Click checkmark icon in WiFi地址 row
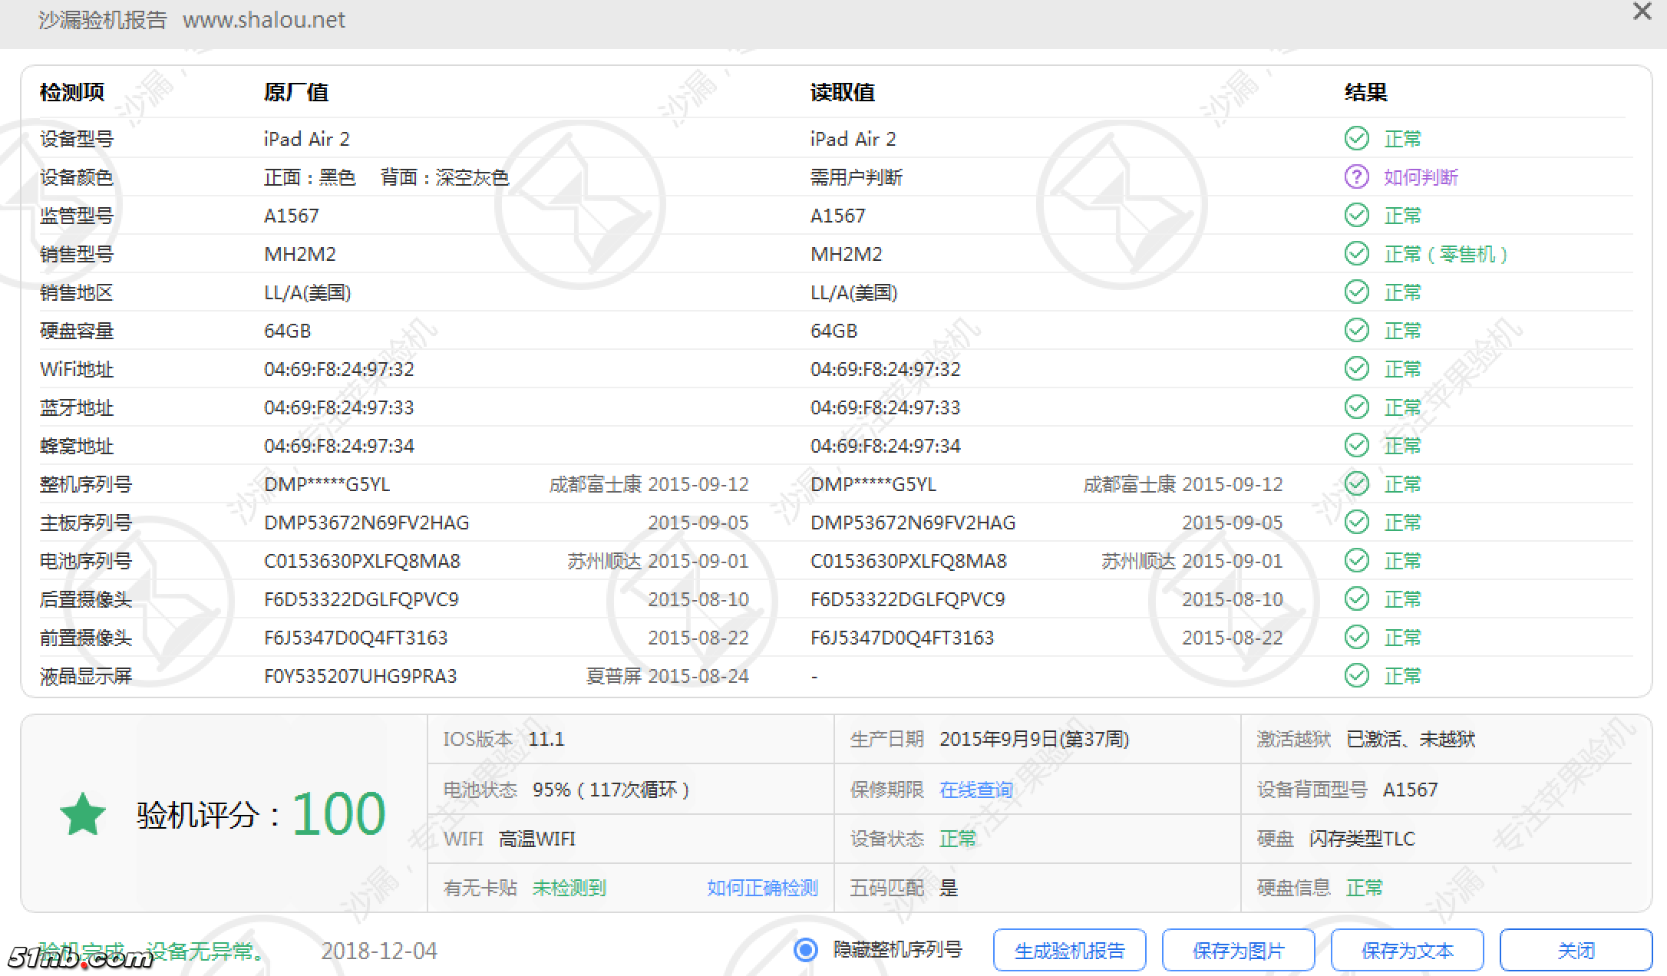The width and height of the screenshot is (1667, 976). tap(1356, 368)
